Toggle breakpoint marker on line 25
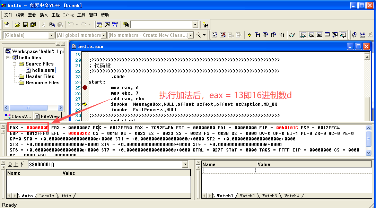This screenshot has height=208, width=376. 85,88
